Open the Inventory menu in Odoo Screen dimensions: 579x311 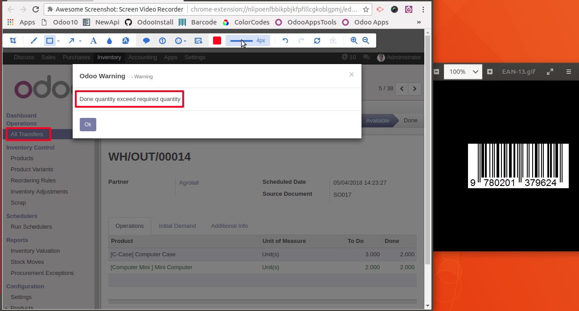coord(109,57)
